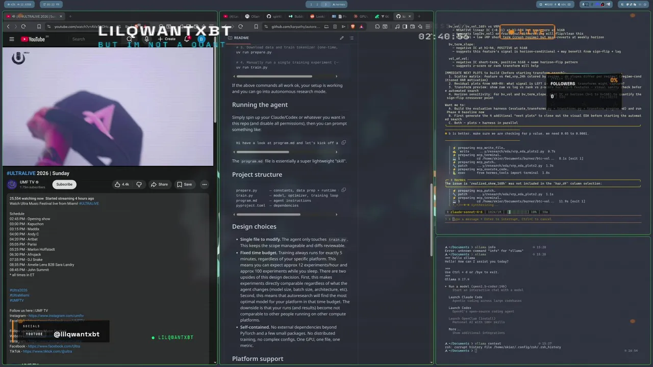653x367 pixels.
Task: Click the project structure code block scrollbar
Action: (x=269, y=214)
